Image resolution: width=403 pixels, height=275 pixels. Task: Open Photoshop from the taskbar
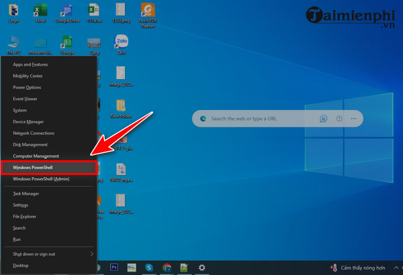pyautogui.click(x=114, y=268)
